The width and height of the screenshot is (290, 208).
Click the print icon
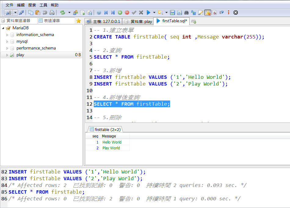click(x=52, y=13)
